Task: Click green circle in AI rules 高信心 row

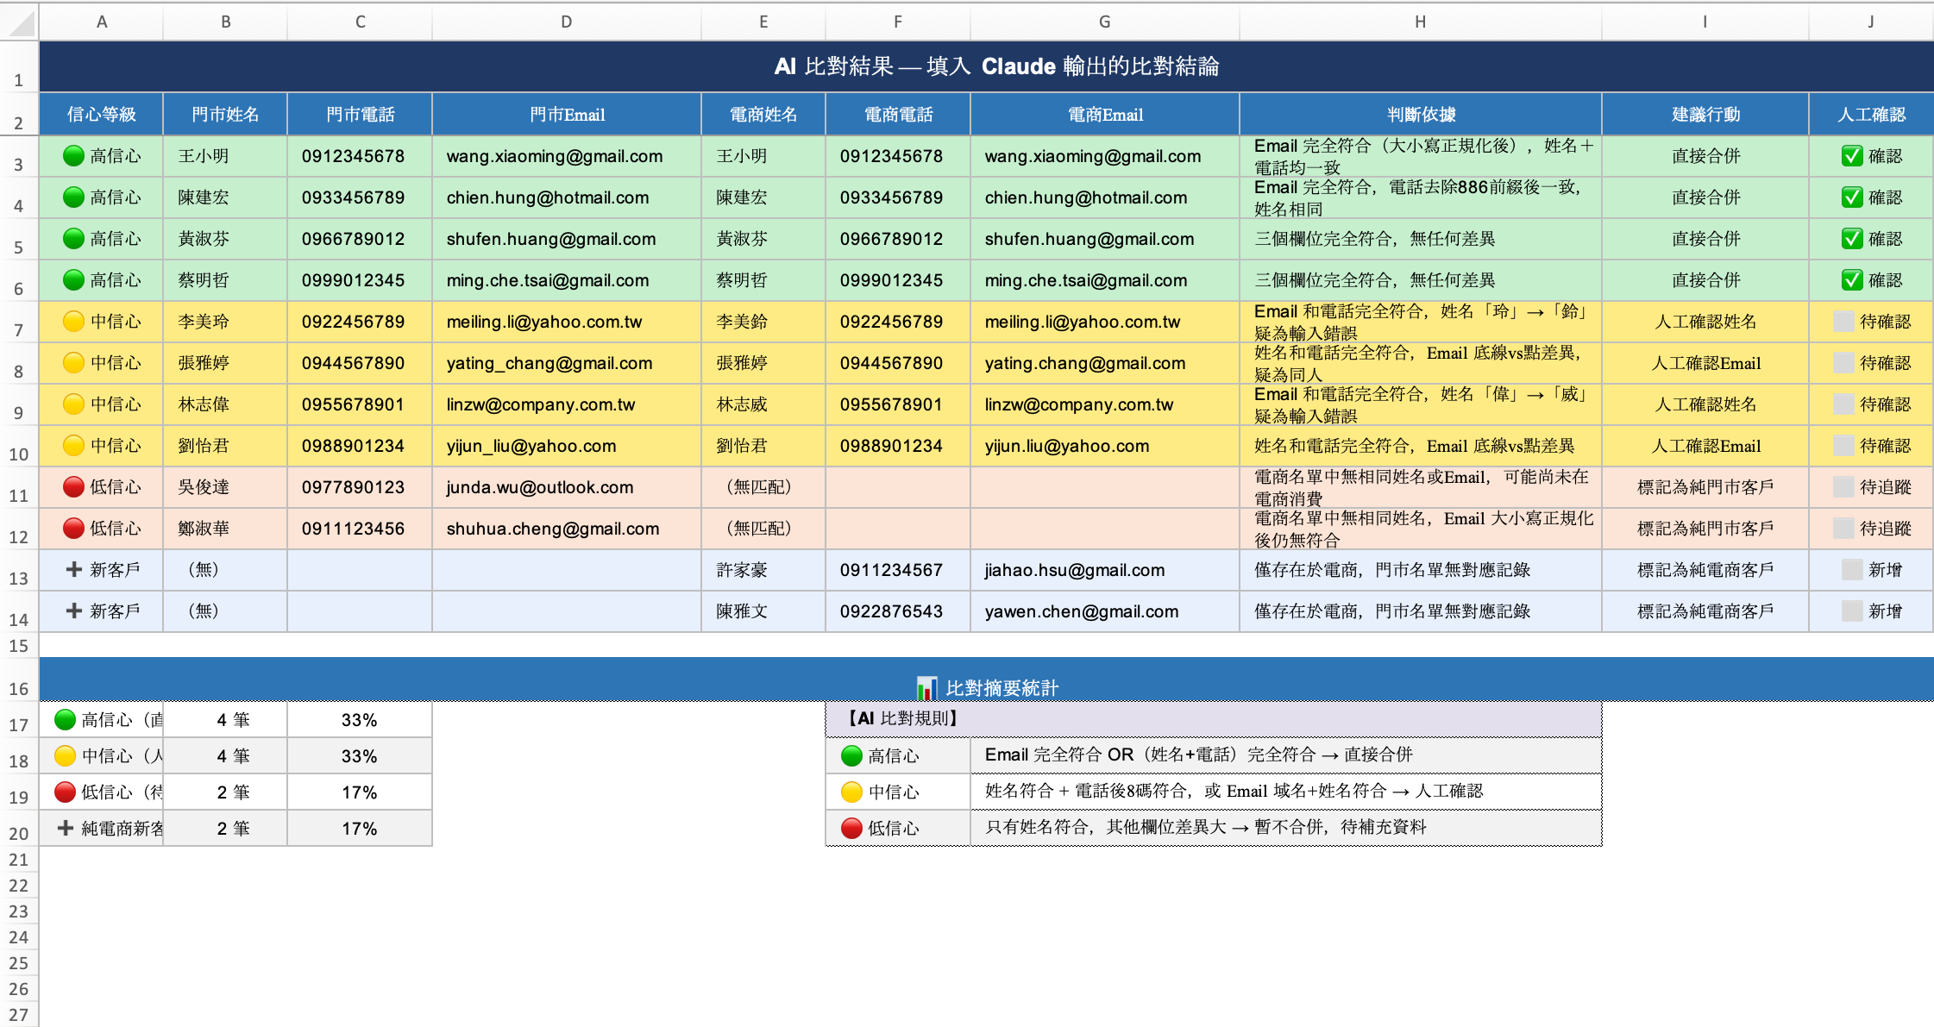Action: click(x=851, y=755)
